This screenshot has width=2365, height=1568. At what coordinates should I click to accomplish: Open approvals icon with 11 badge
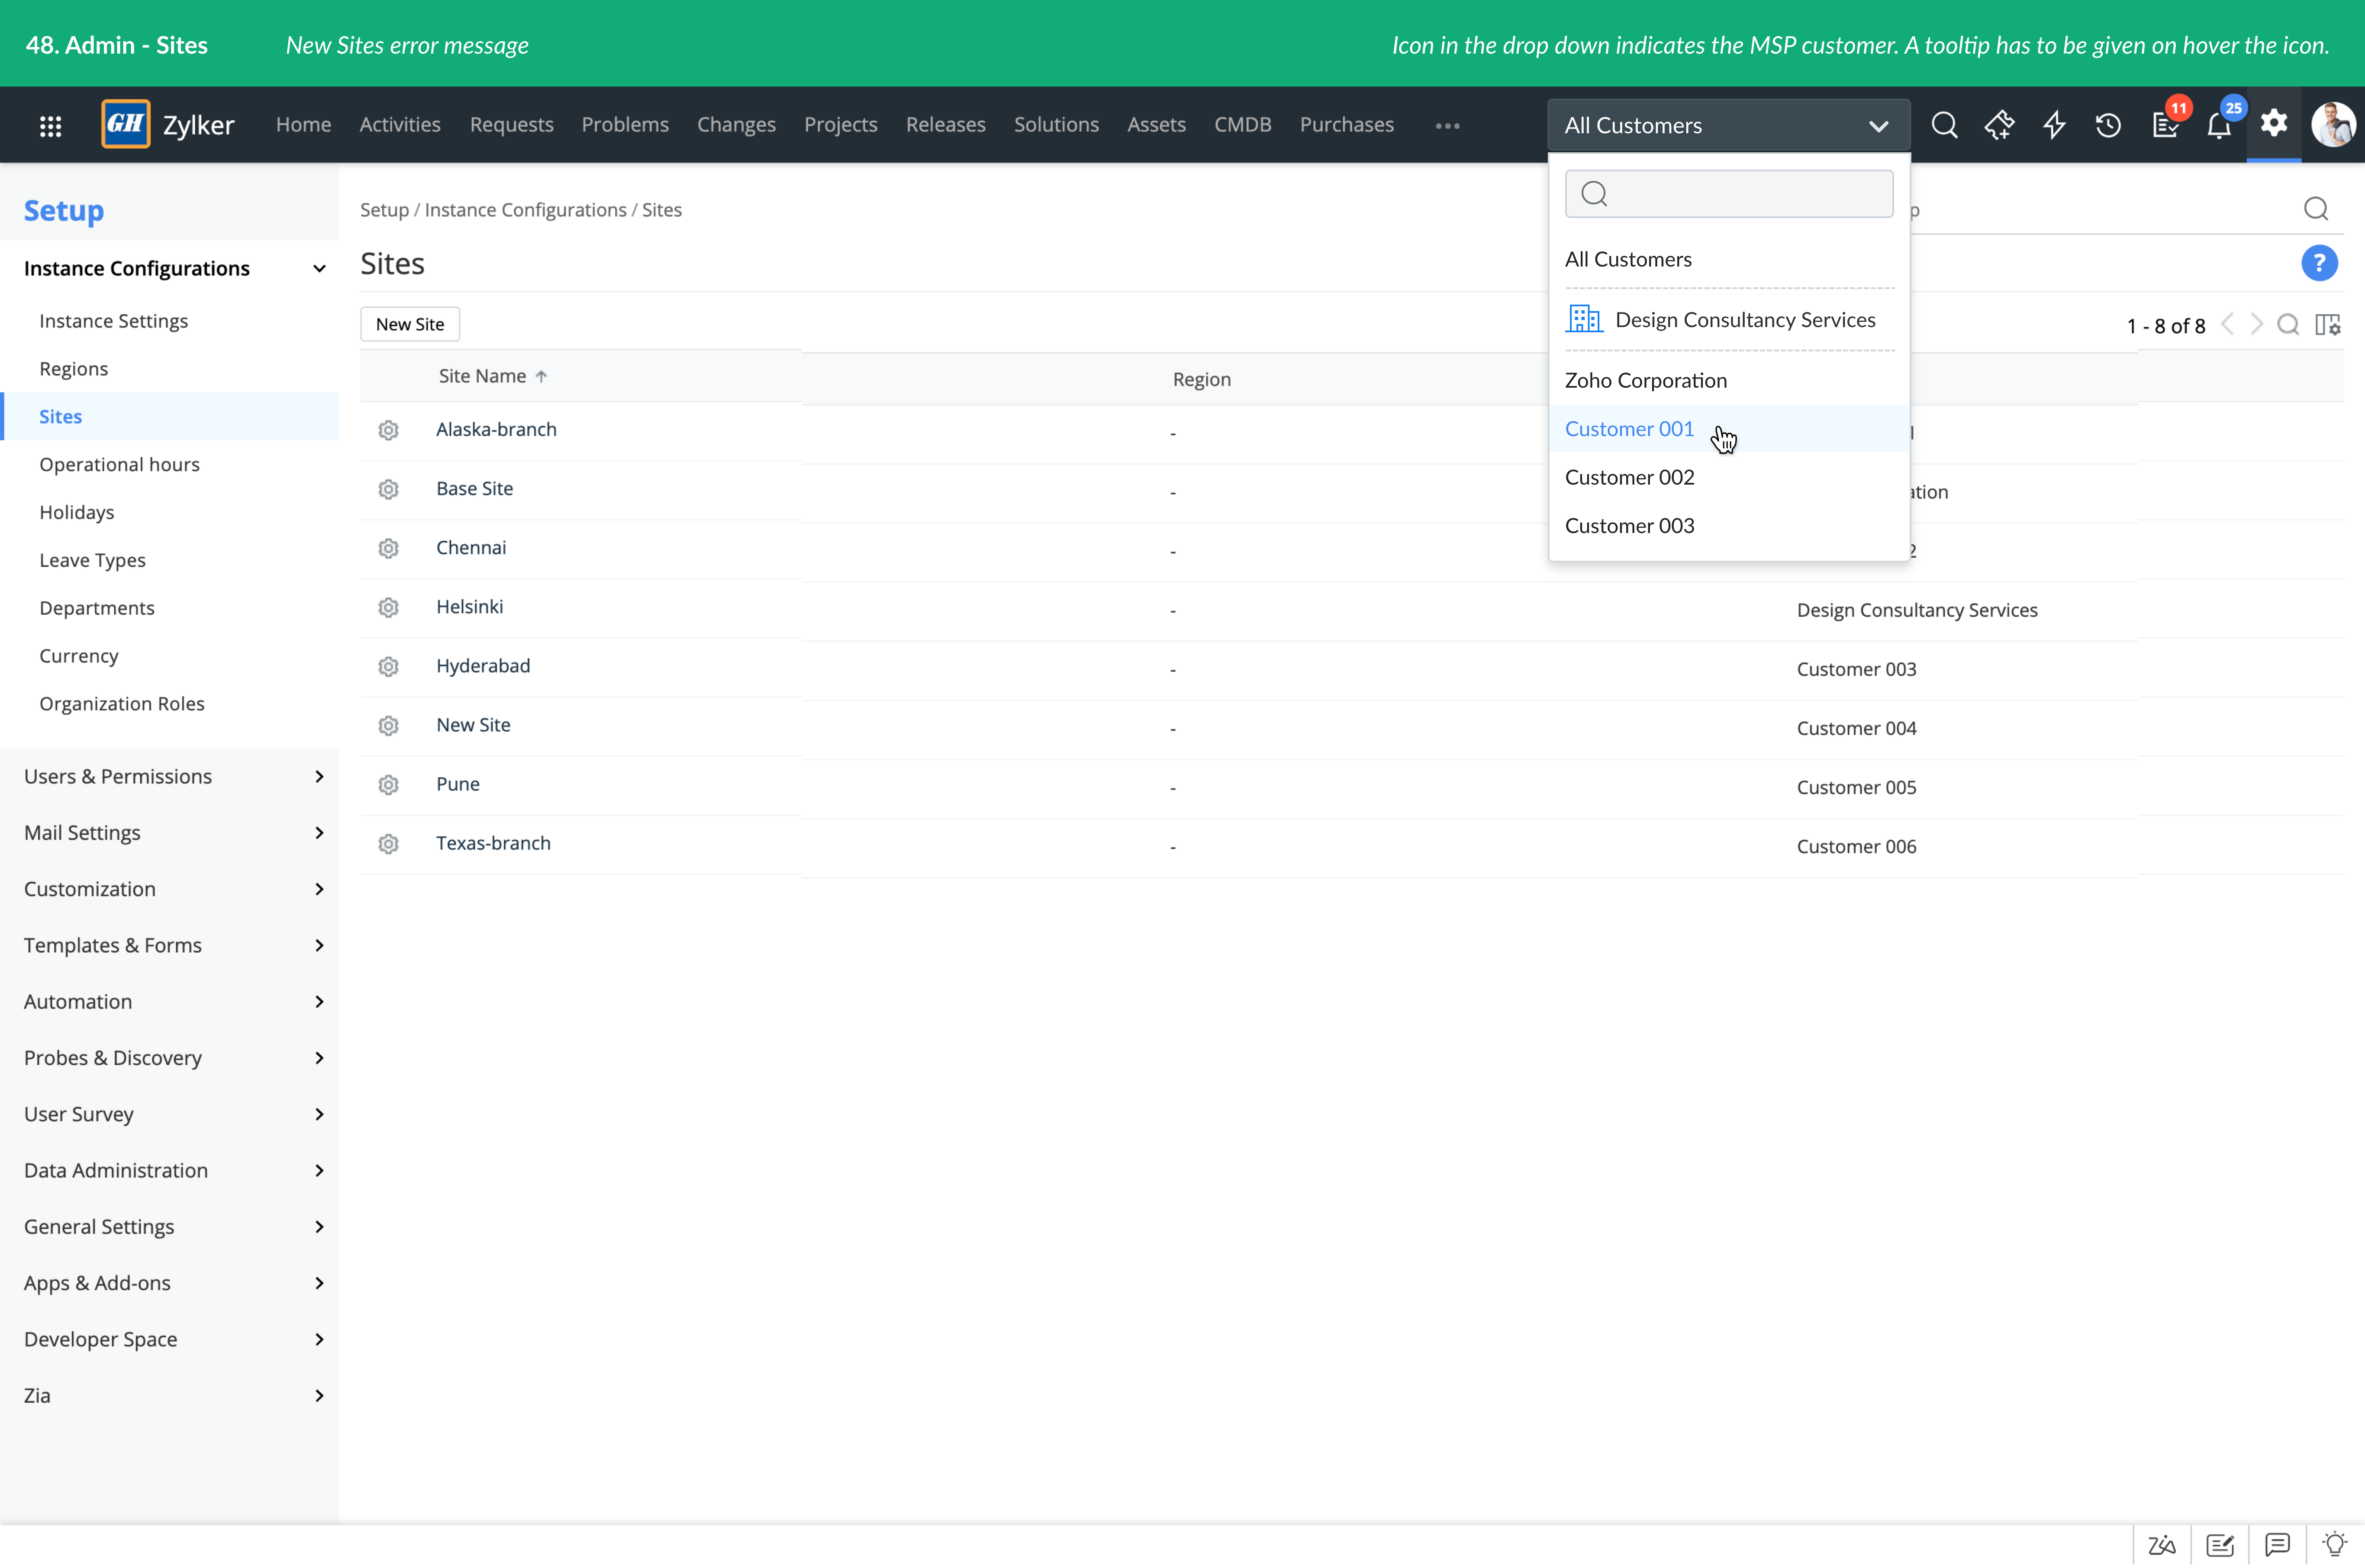tap(2165, 125)
